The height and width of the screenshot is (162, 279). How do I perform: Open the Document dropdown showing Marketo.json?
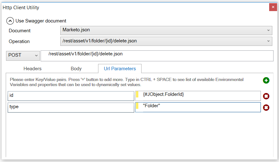[x=166, y=30]
